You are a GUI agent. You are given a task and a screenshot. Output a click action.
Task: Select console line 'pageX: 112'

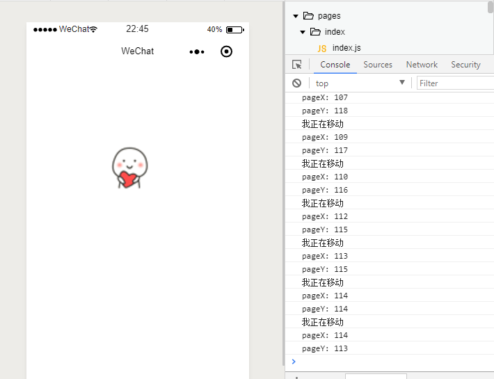click(x=325, y=216)
